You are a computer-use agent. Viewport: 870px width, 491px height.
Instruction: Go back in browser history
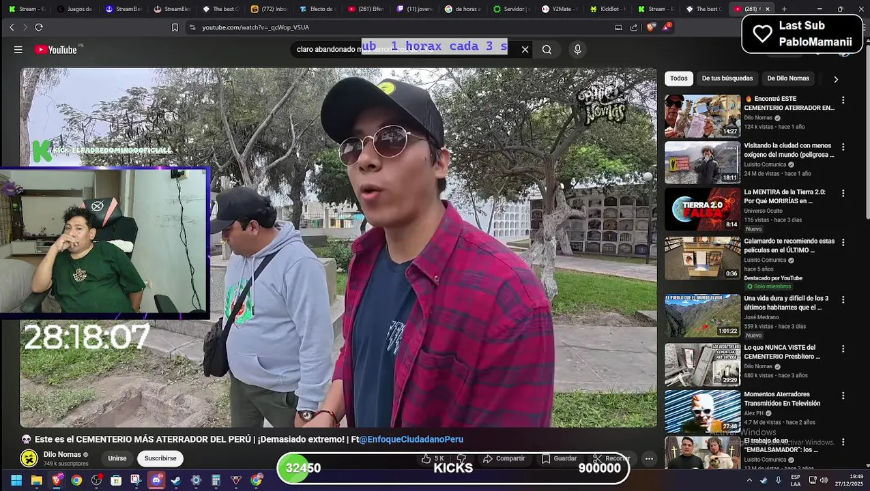(x=12, y=27)
